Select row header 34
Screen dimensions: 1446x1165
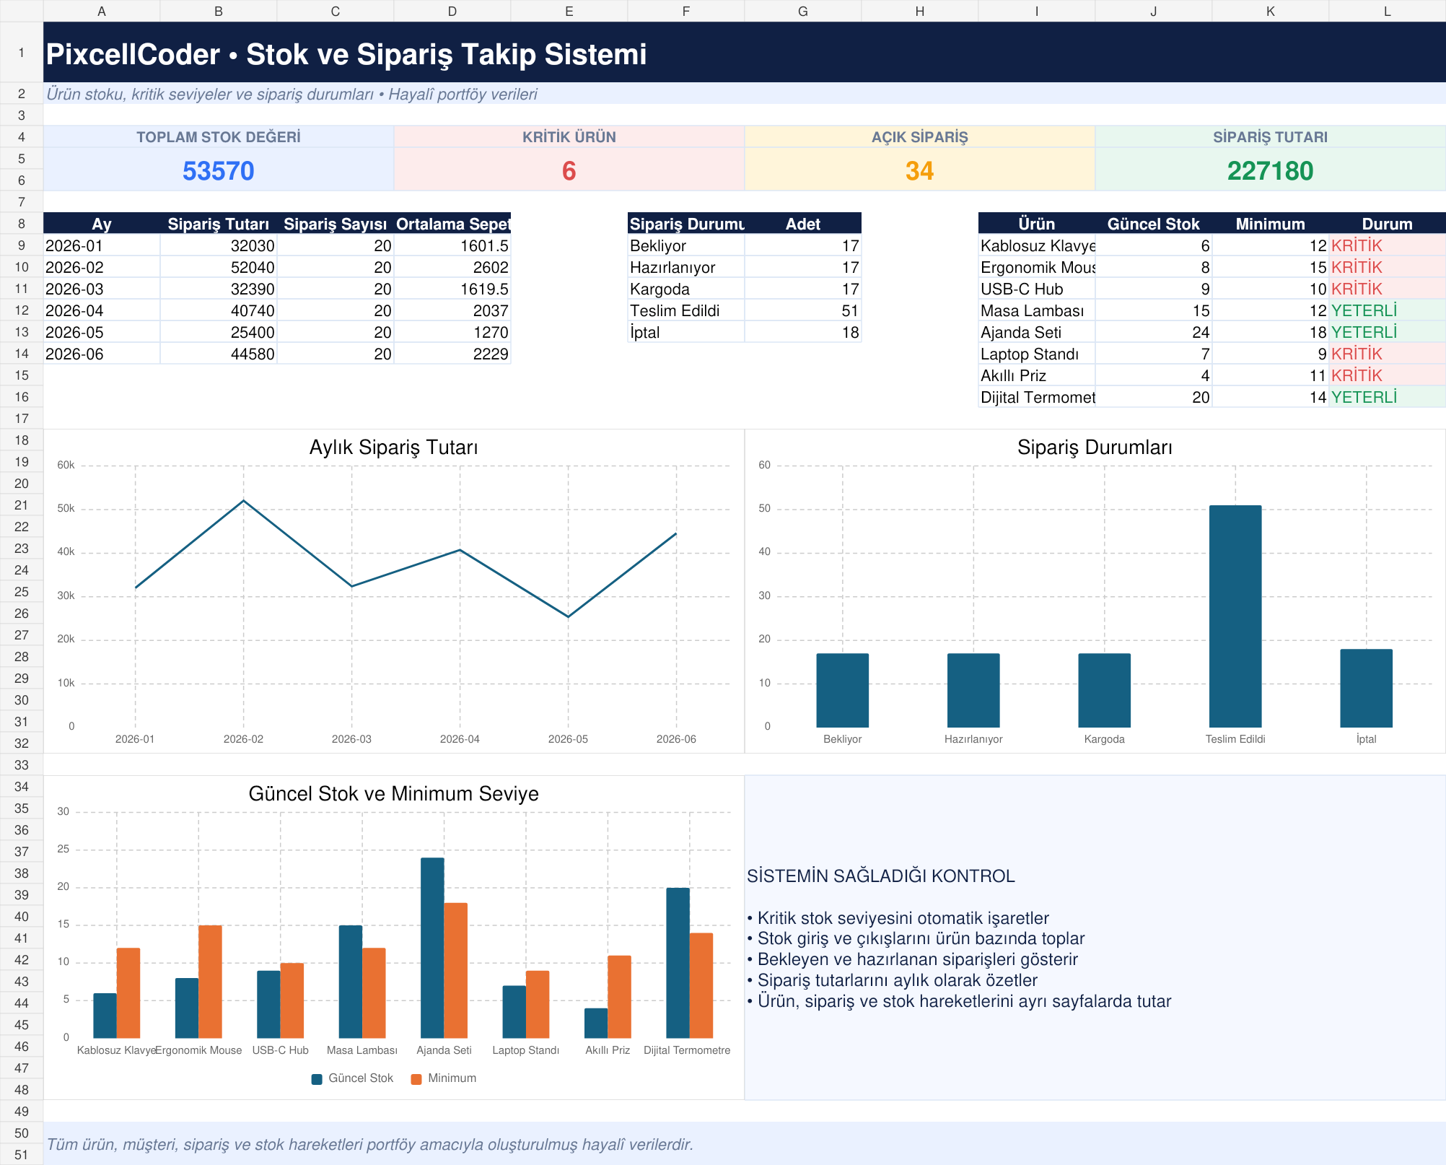pos(22,787)
